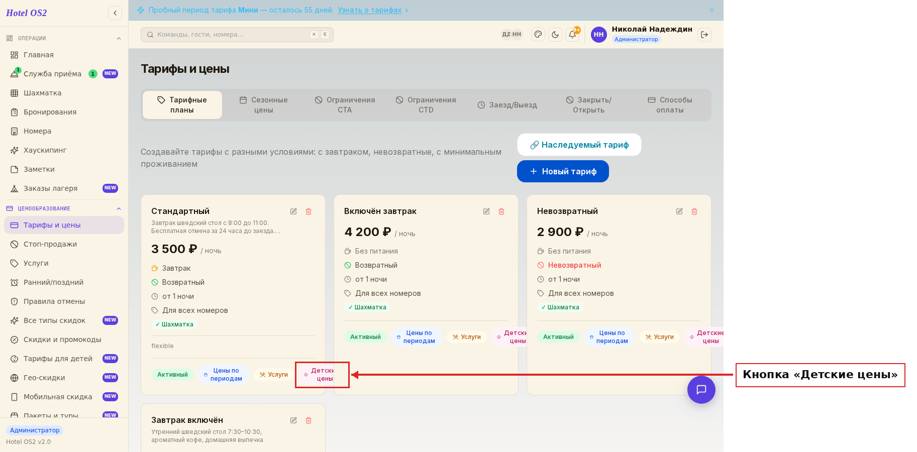Switch to the Сезонные цены tab
Viewport: 917px width, 452px height.
coord(263,105)
